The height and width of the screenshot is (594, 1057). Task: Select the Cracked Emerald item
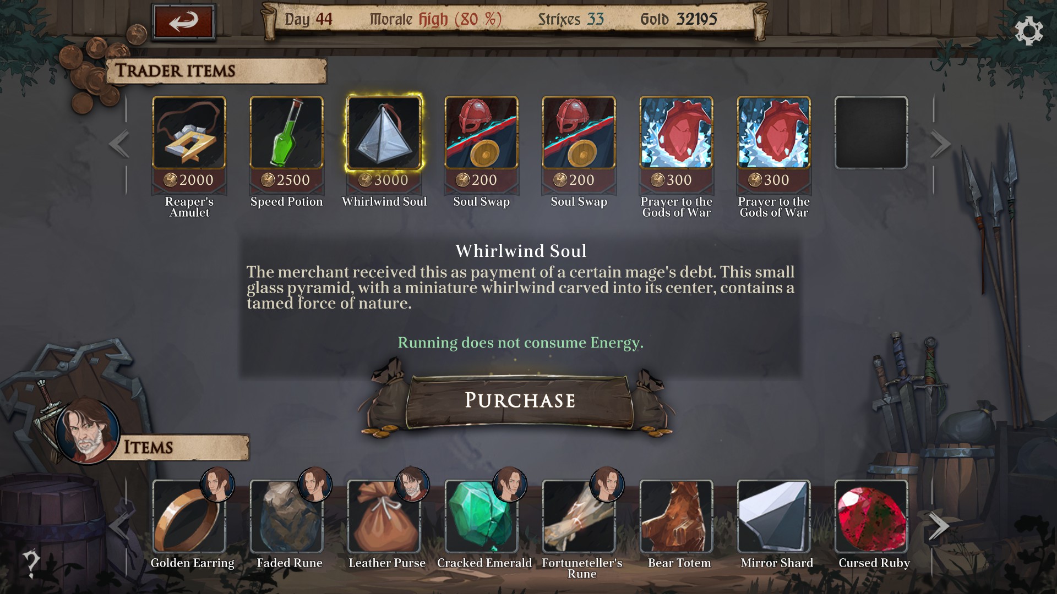pos(482,516)
